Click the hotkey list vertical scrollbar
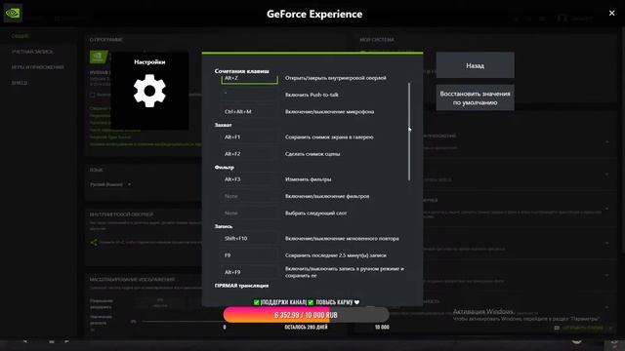The image size is (625, 351). 409,132
